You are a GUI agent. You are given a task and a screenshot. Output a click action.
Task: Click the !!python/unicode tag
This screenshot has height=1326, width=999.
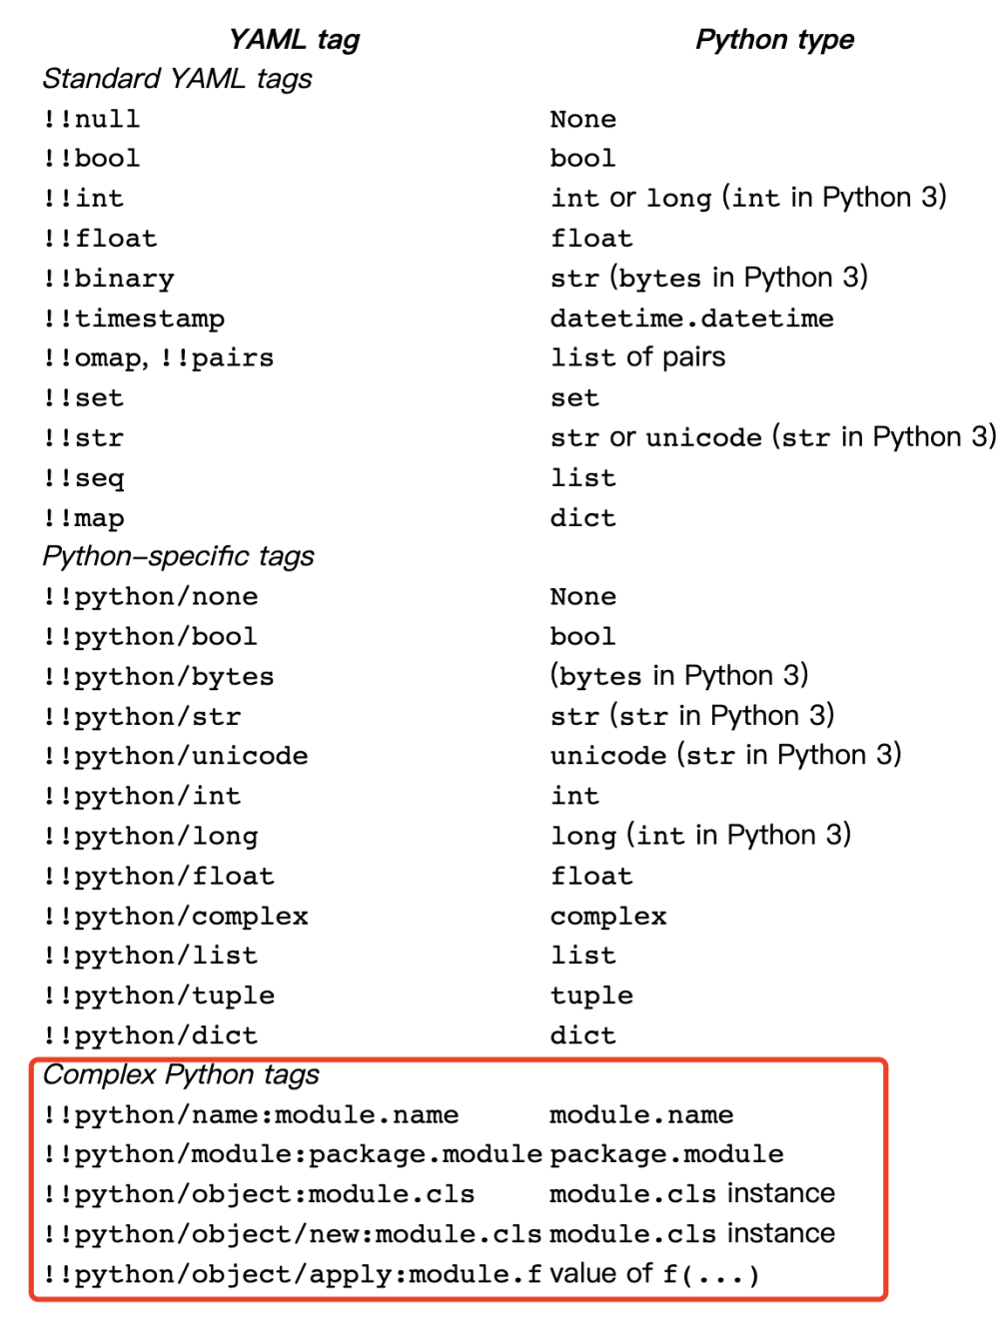(x=175, y=756)
